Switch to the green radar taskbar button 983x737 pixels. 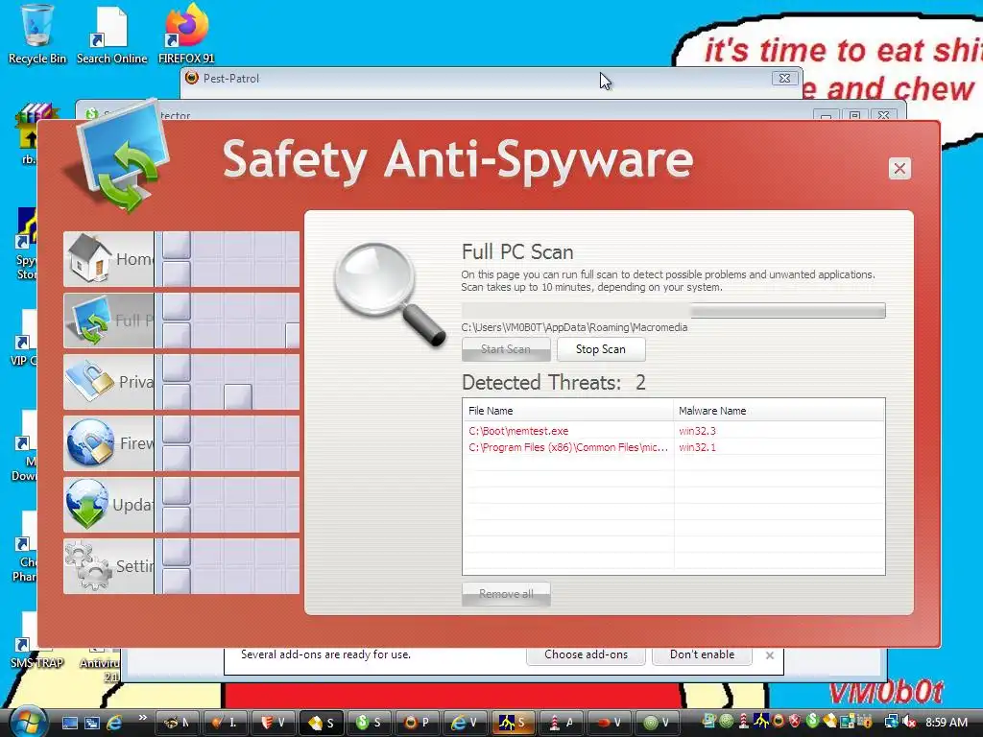pos(658,723)
